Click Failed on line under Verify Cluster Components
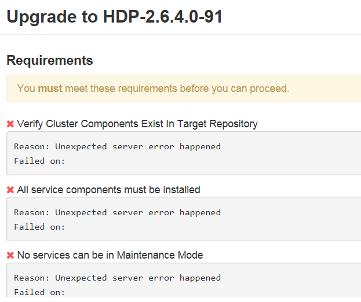Image resolution: width=361 pixels, height=302 pixels. coord(39,161)
